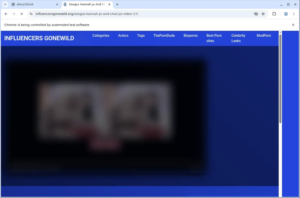Screen dimensions: 300x198
Task: Expand the tab search dropdown arrow
Action: [x=5, y=4]
